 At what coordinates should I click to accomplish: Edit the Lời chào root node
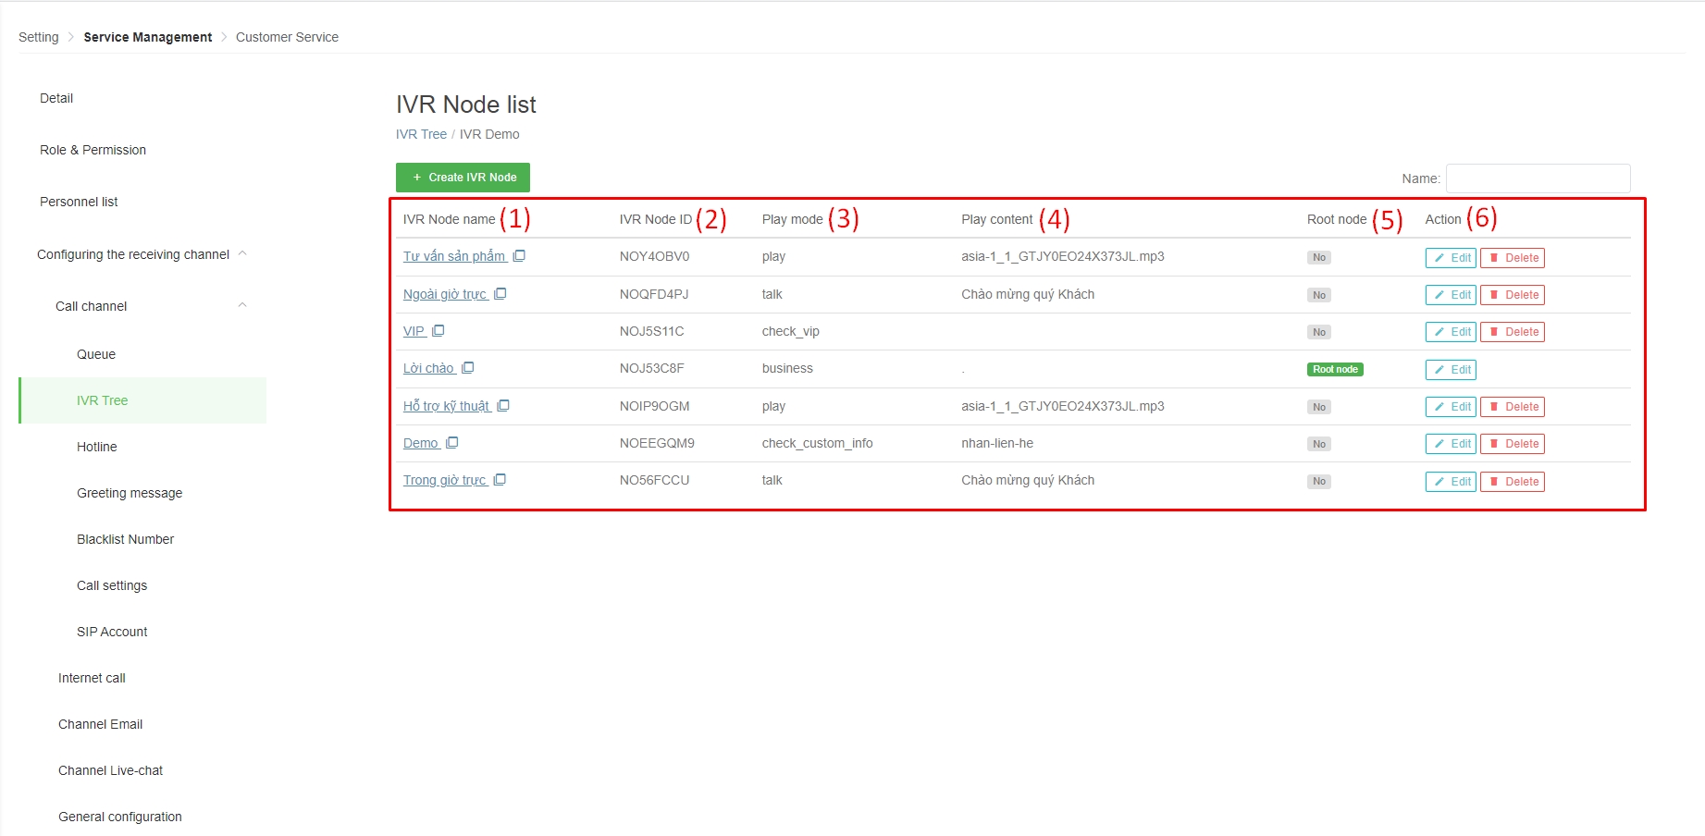(x=1451, y=370)
